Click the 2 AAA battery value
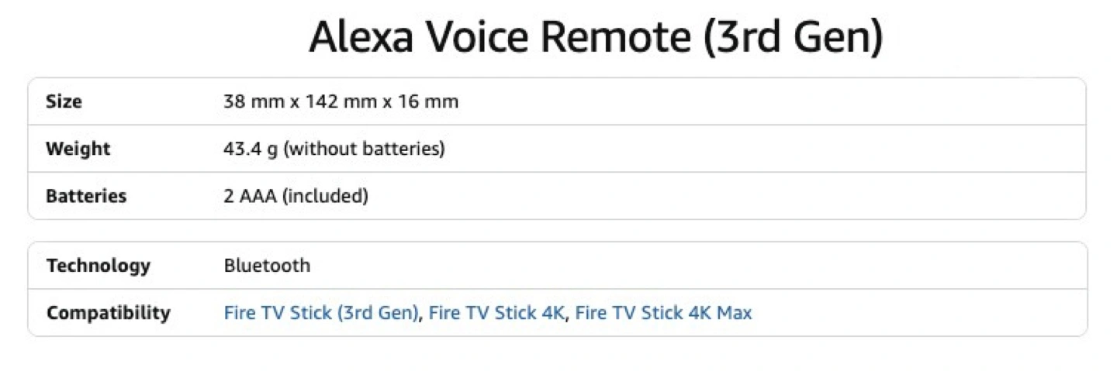 coord(249,196)
